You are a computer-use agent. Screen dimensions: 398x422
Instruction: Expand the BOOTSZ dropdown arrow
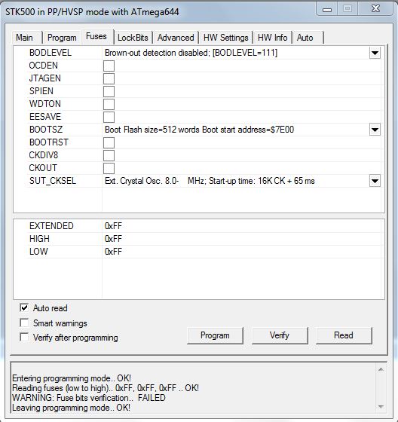click(x=375, y=130)
